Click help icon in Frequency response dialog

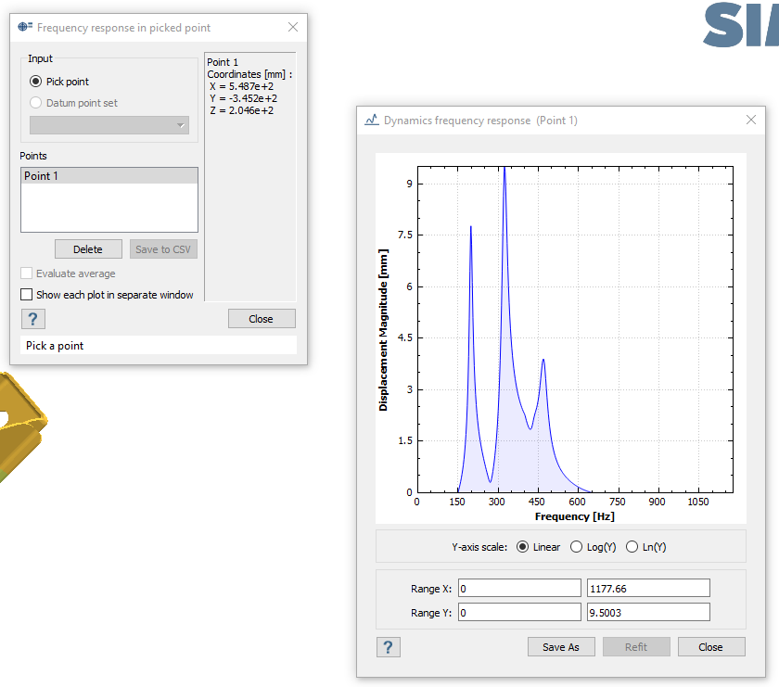click(x=32, y=319)
